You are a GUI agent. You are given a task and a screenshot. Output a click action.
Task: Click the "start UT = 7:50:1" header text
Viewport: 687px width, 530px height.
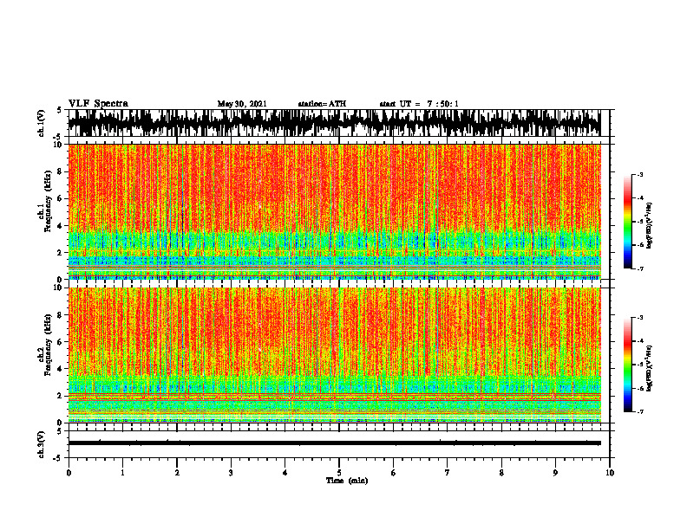point(419,104)
